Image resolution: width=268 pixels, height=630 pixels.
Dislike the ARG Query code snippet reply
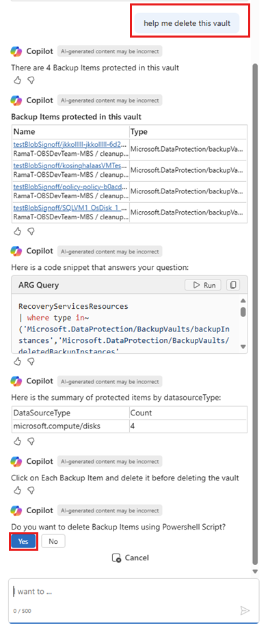31,361
